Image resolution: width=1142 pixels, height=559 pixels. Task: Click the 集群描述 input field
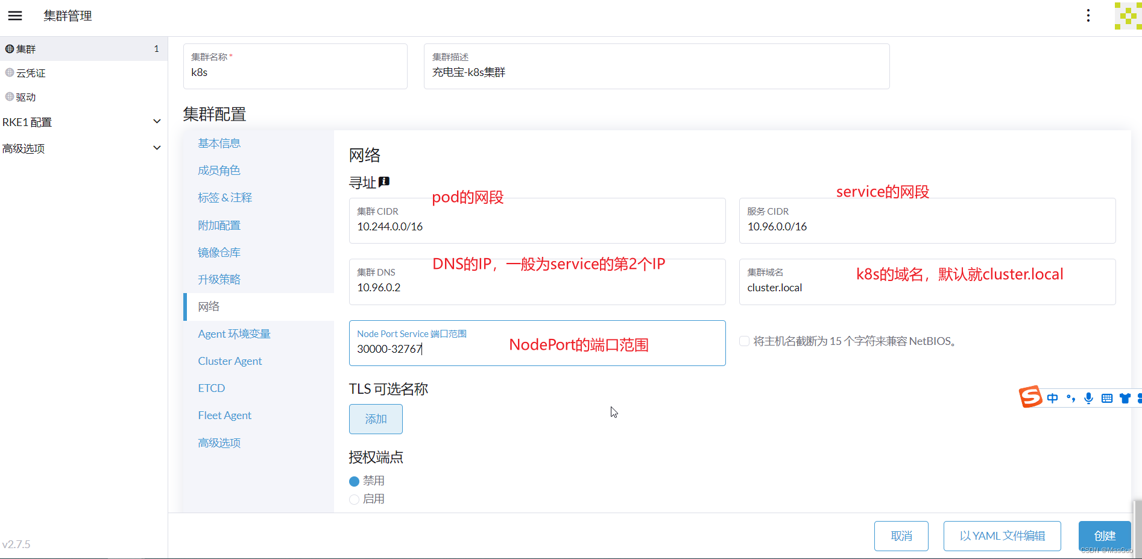657,66
